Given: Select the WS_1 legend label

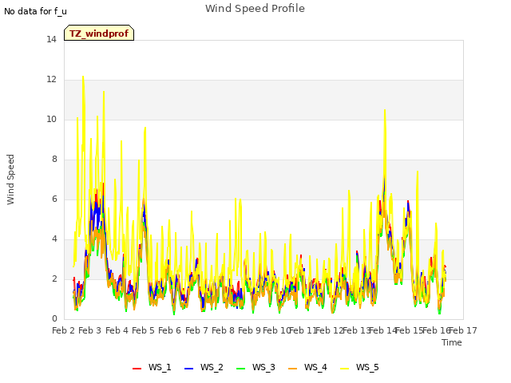Looking at the screenshot, I should coord(160,367).
